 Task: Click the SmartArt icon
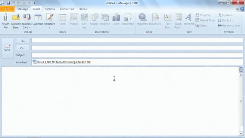105,18
